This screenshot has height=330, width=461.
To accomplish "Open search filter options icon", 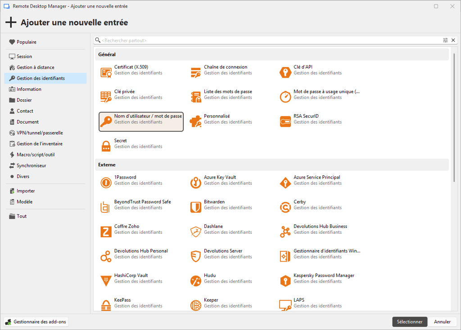I will pos(445,40).
